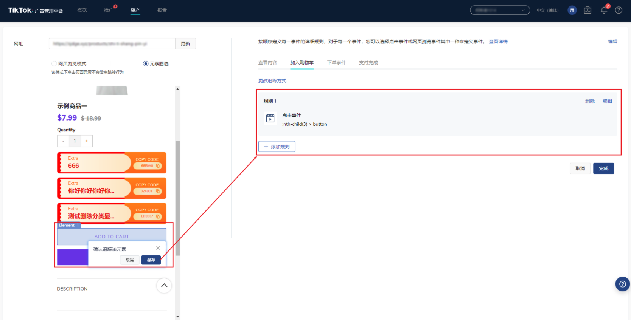Click the preview pane vertical scrollbar
The width and height of the screenshot is (631, 320).
click(177, 196)
